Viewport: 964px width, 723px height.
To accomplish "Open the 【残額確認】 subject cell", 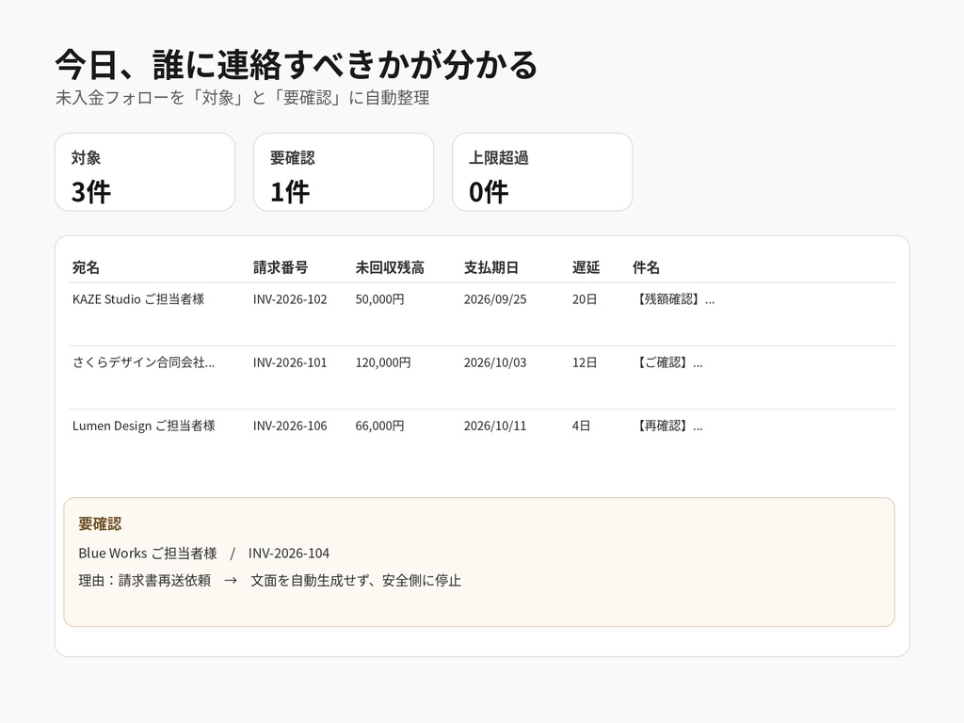I will [674, 299].
